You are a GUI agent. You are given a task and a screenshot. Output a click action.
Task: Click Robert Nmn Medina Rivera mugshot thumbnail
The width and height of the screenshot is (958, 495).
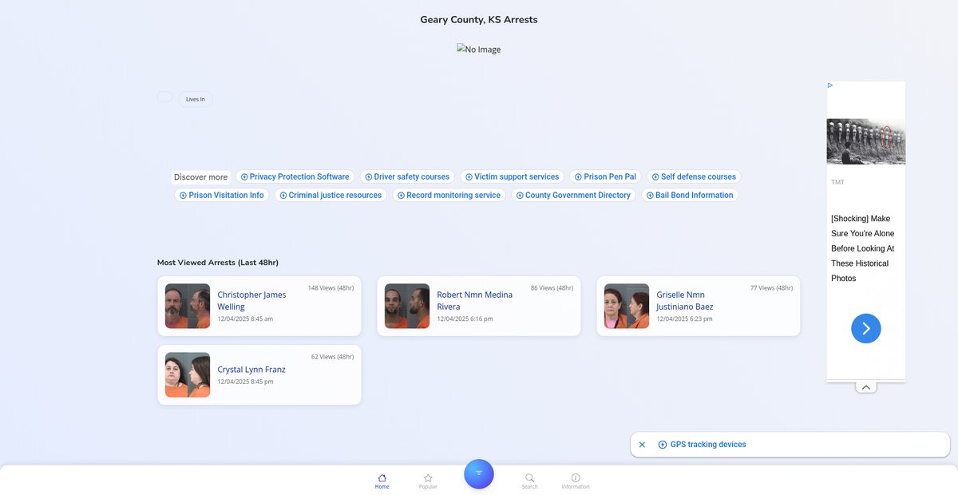(x=407, y=307)
